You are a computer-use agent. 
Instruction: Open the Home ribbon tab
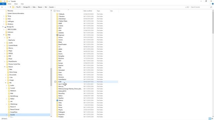[9, 4]
